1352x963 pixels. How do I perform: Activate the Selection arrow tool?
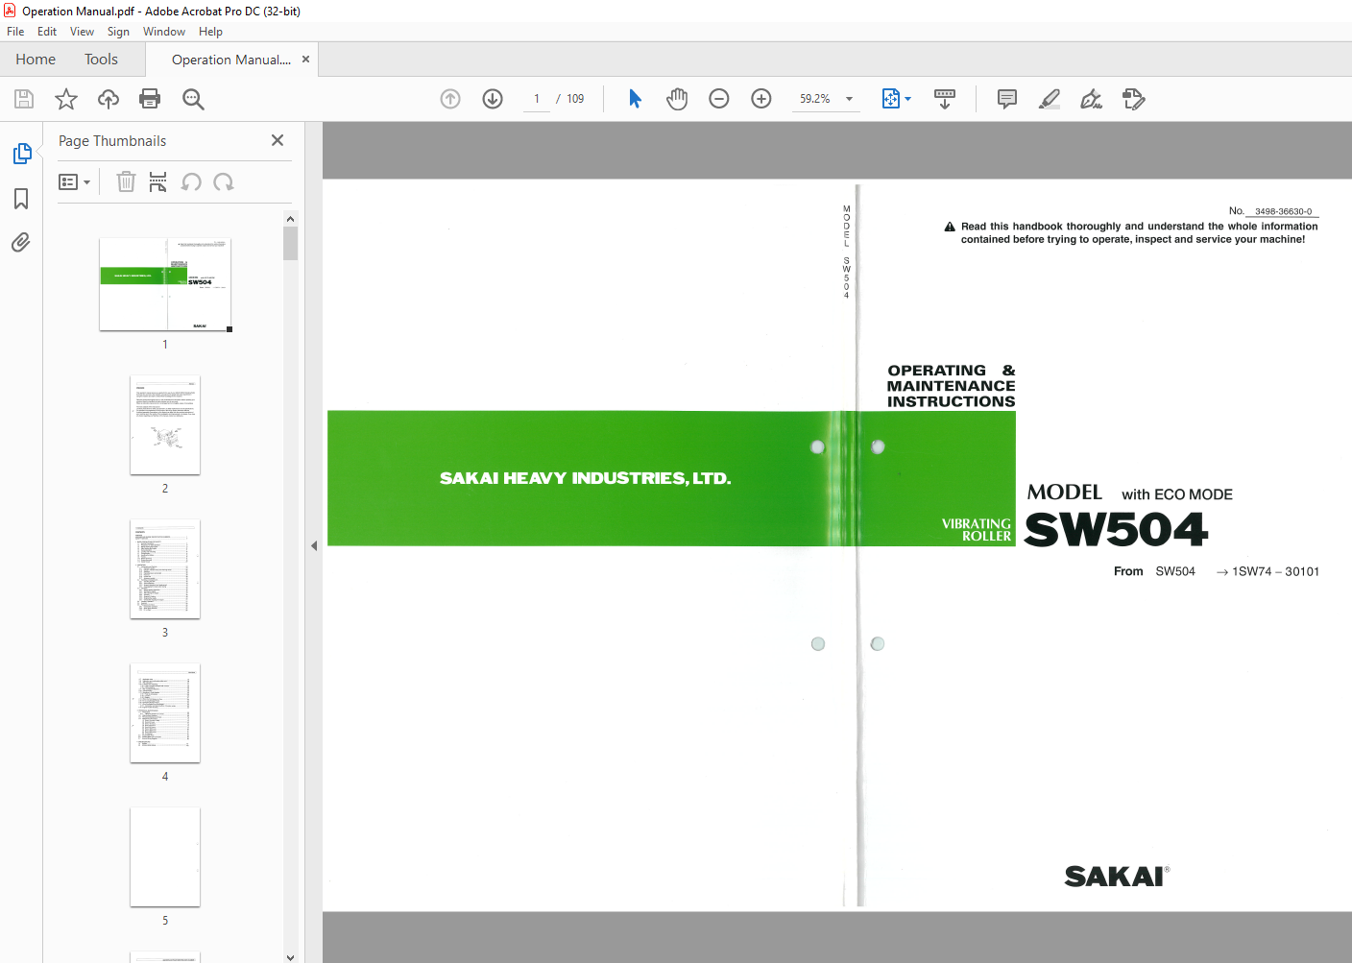pos(635,99)
